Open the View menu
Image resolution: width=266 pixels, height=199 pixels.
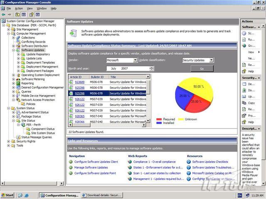point(30,8)
